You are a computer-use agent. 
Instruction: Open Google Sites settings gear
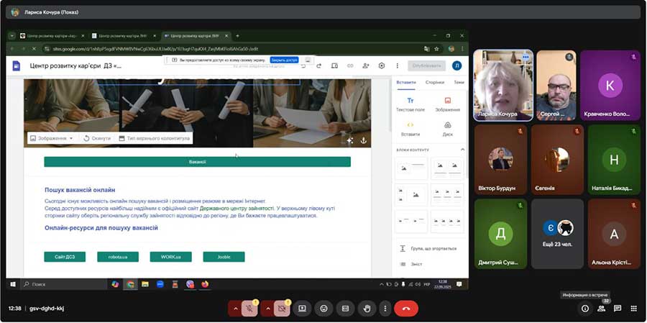point(382,65)
